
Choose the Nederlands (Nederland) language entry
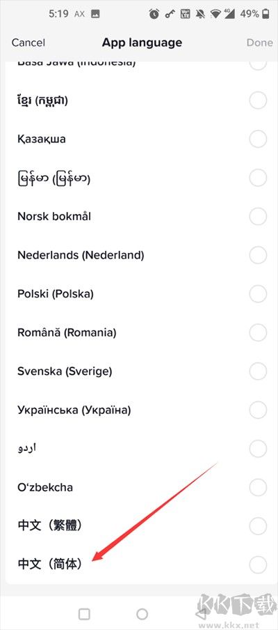click(x=139, y=255)
